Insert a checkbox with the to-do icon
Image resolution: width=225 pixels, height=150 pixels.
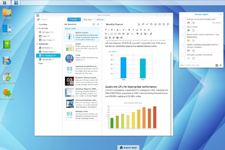point(128,34)
